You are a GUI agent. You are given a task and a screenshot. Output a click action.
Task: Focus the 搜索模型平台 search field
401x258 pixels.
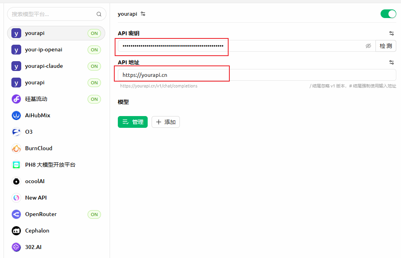(x=57, y=14)
